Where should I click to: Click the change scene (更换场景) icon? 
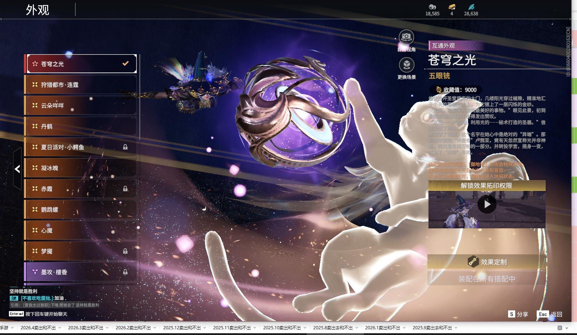tap(406, 65)
